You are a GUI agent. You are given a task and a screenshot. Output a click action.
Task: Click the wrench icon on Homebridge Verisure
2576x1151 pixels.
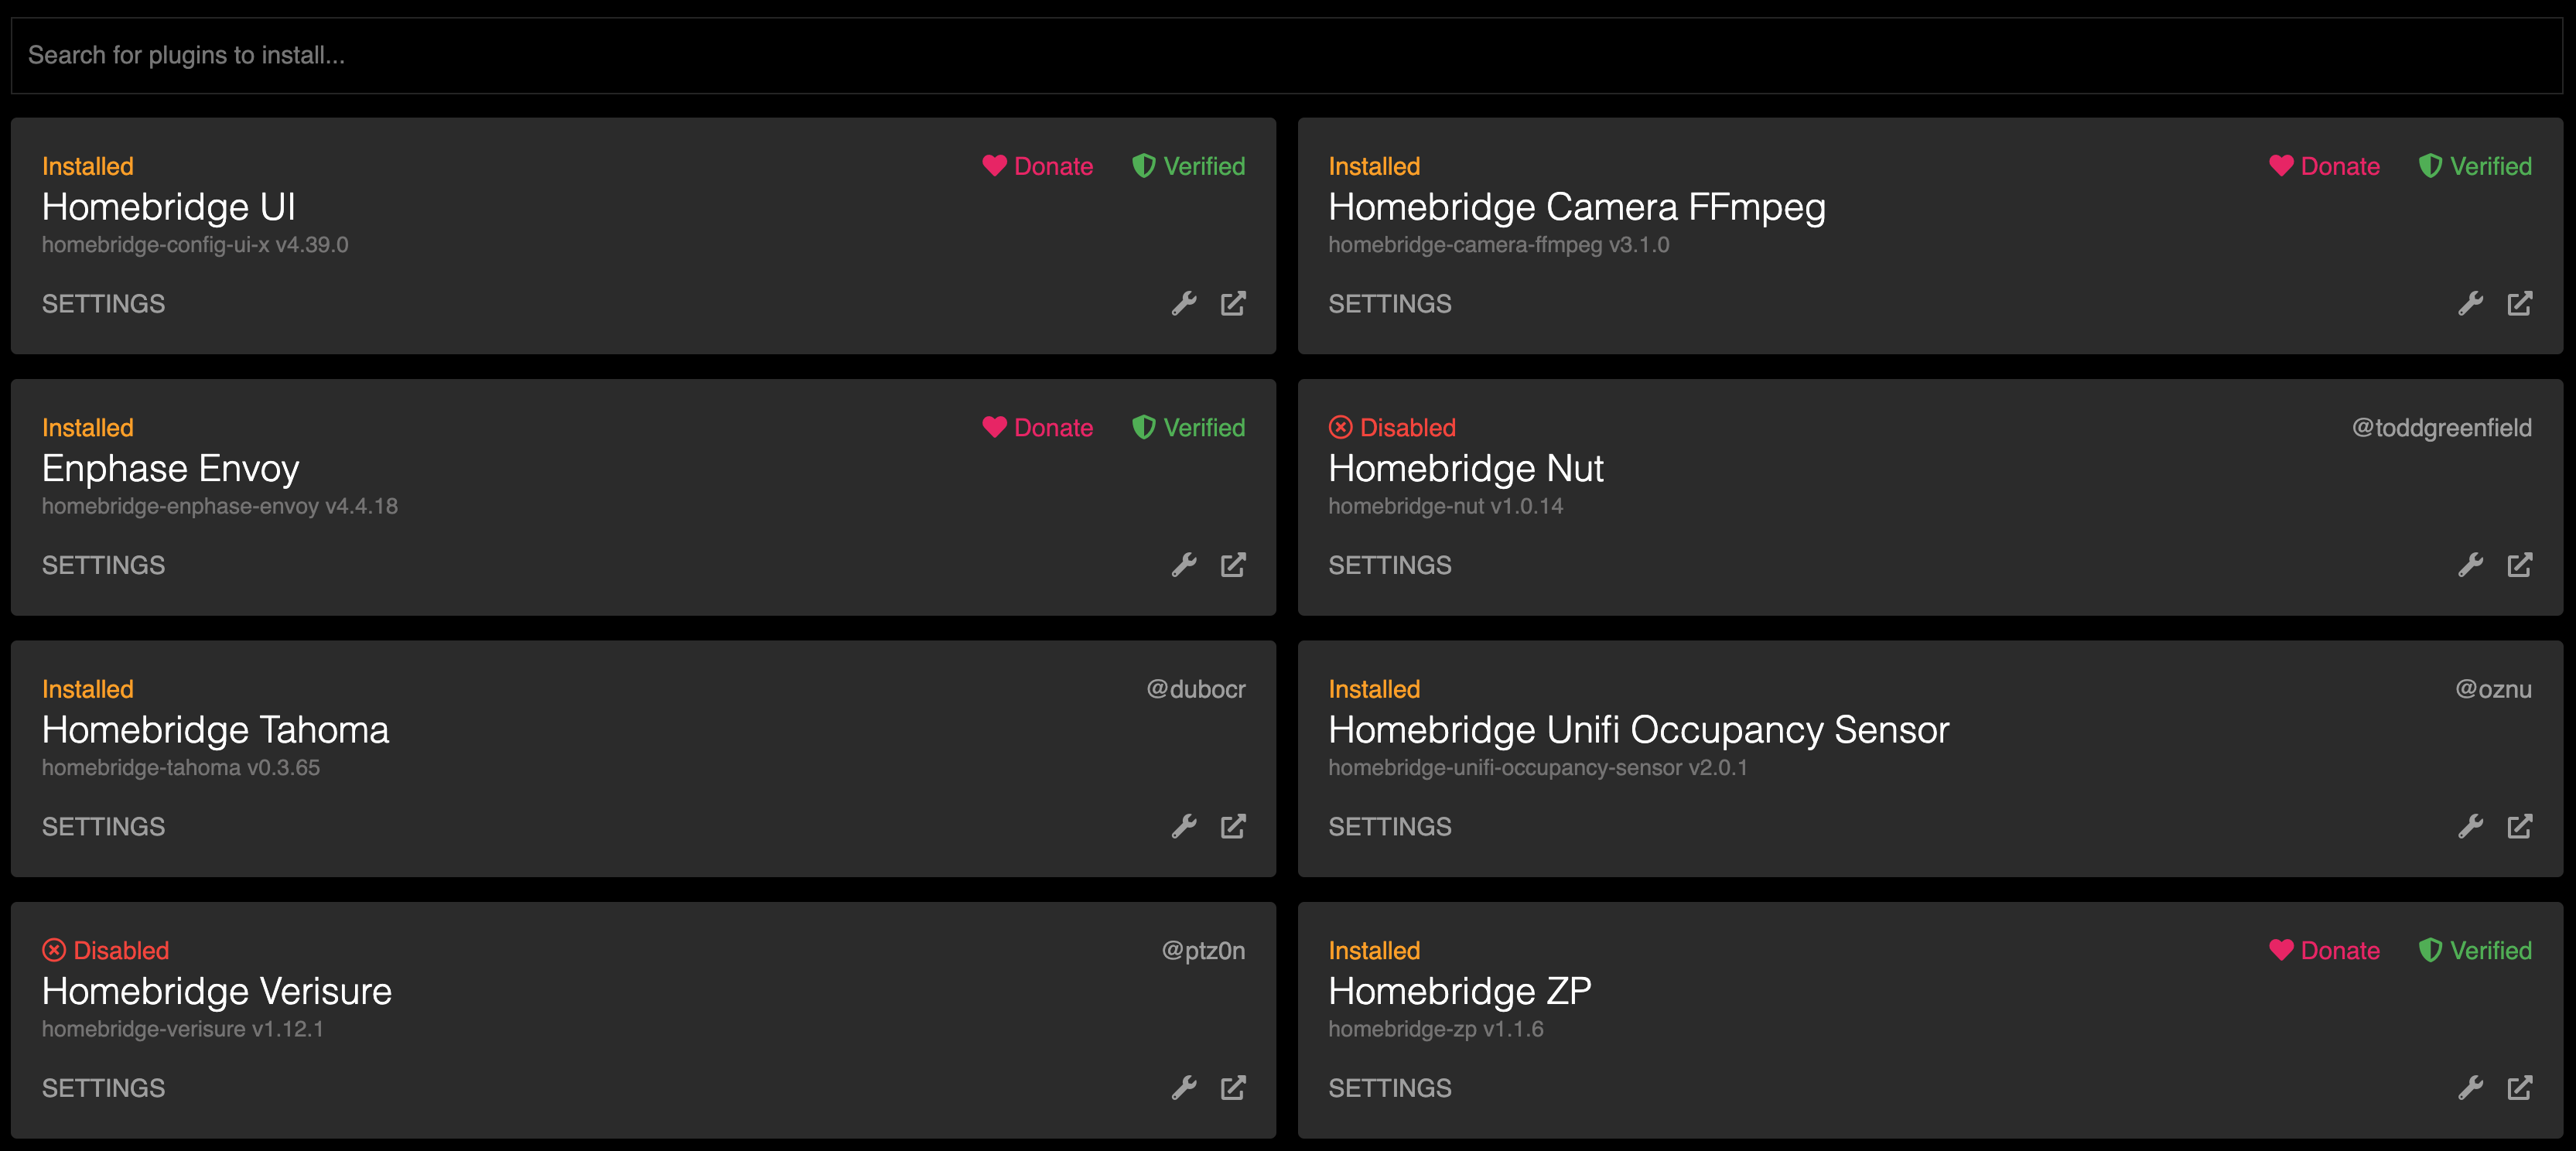(x=1184, y=1088)
